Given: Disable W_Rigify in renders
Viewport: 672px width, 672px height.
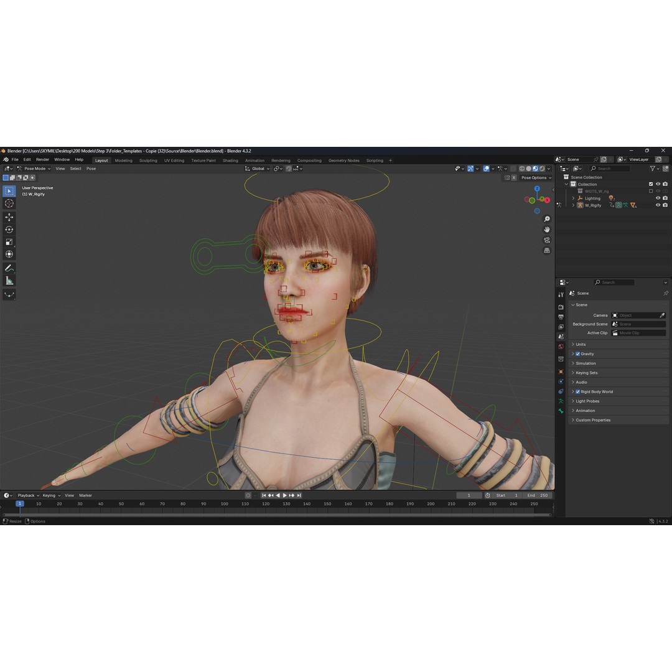Looking at the screenshot, I should [x=665, y=205].
